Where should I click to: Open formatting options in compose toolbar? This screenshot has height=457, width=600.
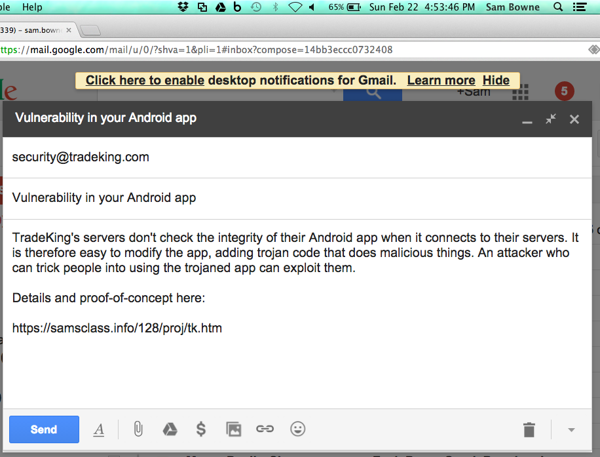coord(99,429)
